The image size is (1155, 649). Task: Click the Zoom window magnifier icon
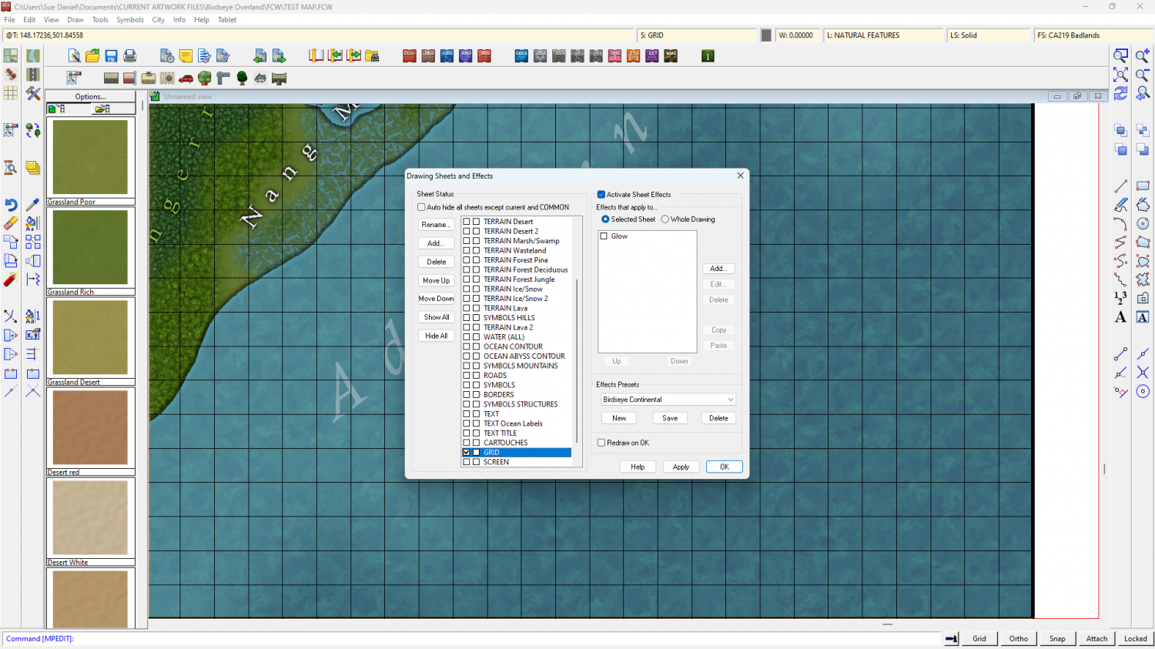(1121, 55)
